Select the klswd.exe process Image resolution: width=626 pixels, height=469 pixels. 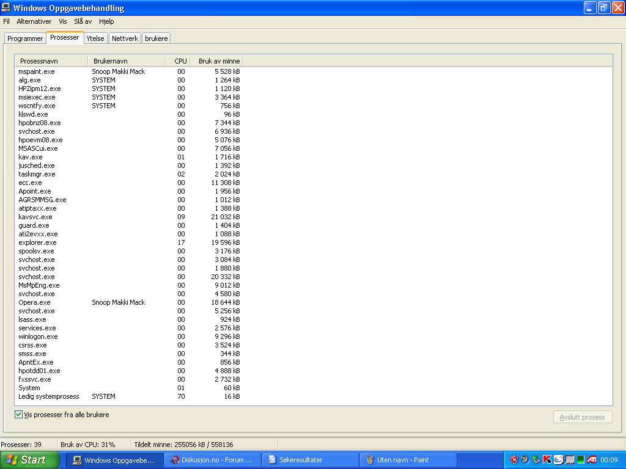coord(129,114)
